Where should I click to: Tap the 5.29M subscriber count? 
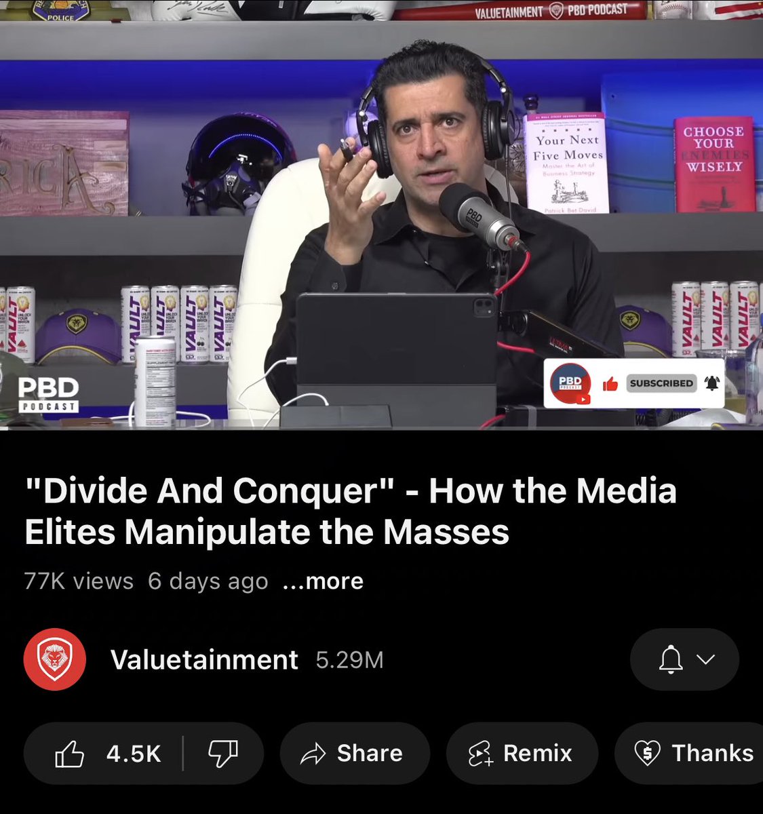point(350,659)
